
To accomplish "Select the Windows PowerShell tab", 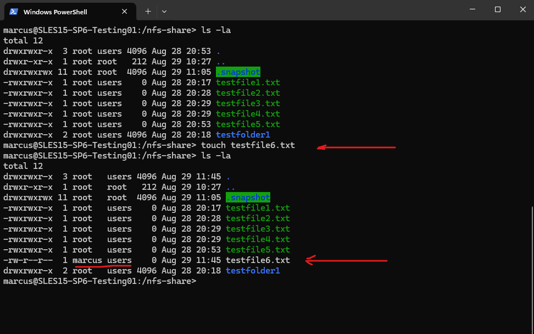I will [70, 12].
